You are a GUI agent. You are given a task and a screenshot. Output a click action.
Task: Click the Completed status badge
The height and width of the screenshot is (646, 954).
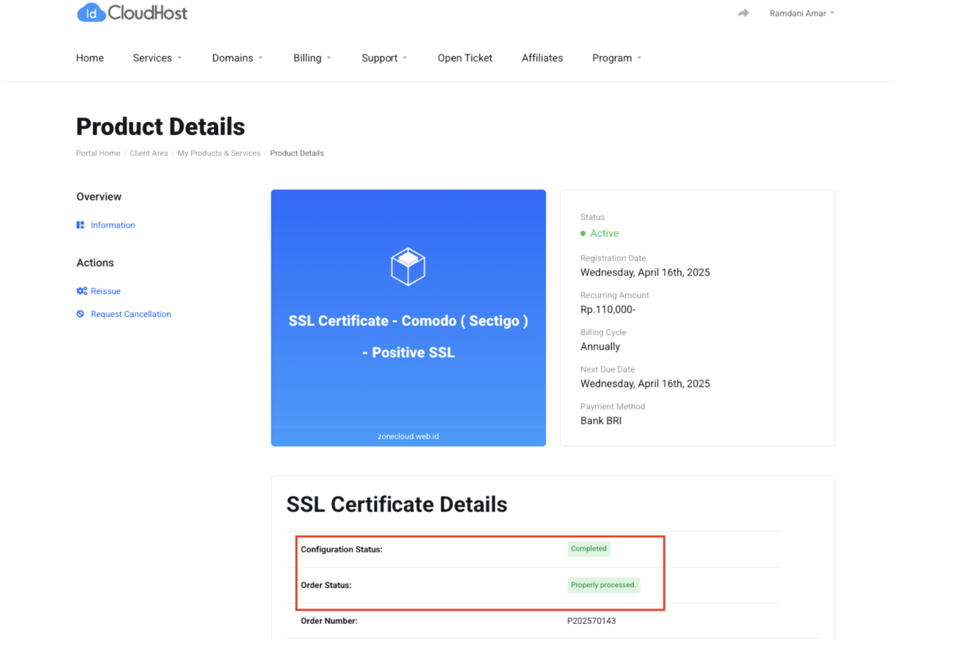pos(588,549)
